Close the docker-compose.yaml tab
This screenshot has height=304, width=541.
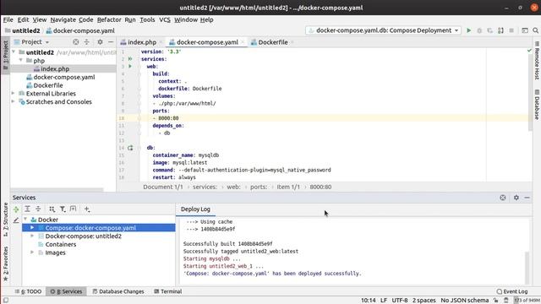point(243,42)
